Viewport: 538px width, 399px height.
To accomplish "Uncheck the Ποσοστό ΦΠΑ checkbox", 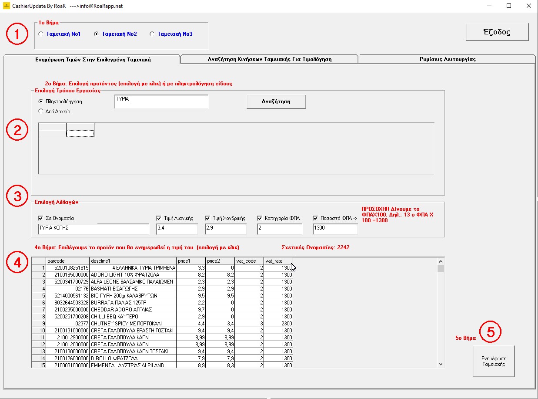I will [316, 218].
